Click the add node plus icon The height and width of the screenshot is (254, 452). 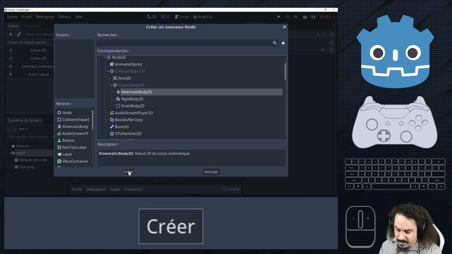[x=11, y=34]
